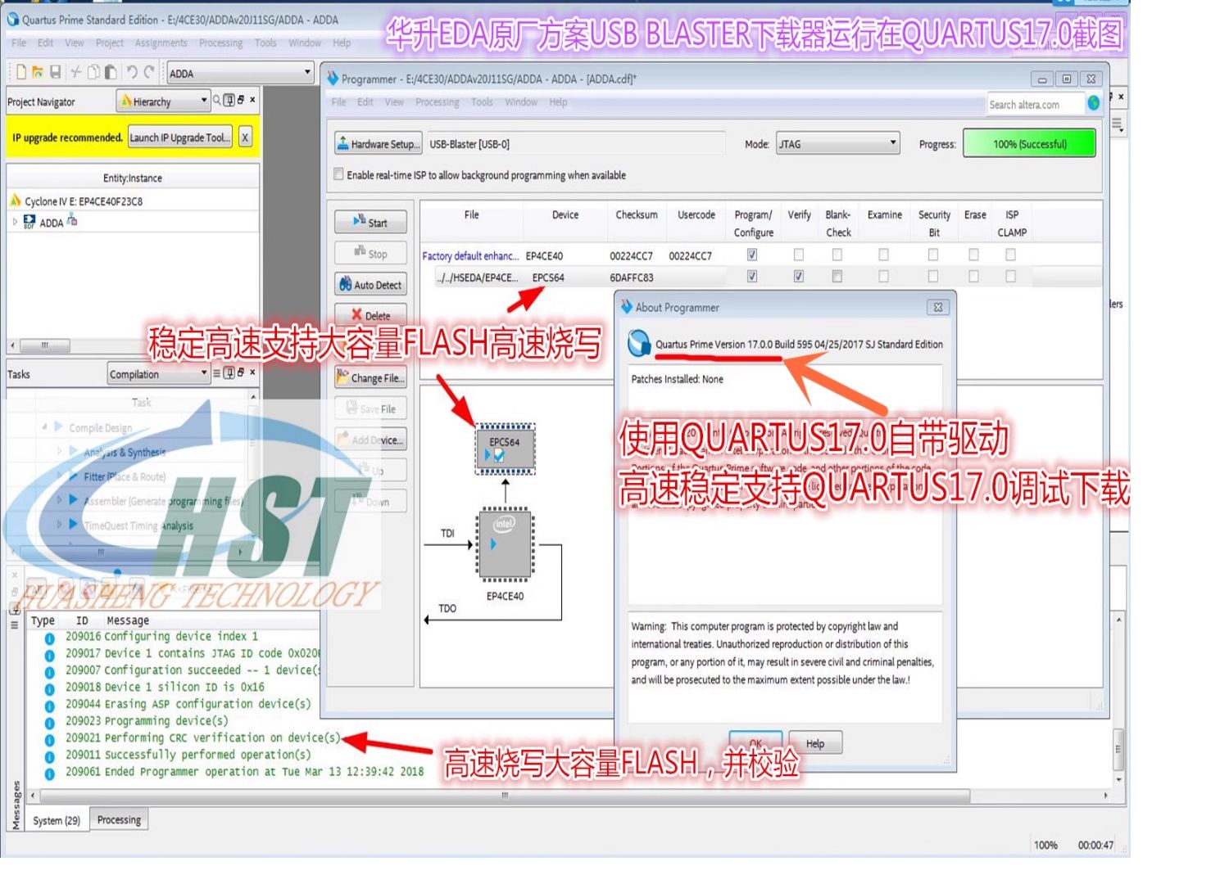The width and height of the screenshot is (1229, 884).
Task: Click the Messages panel horizontal scrollbar
Action: 506,796
